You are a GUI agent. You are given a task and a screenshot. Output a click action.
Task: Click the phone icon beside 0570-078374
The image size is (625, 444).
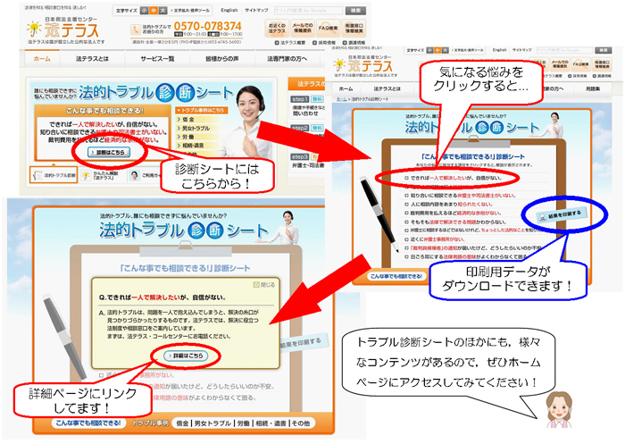pyautogui.click(x=136, y=29)
